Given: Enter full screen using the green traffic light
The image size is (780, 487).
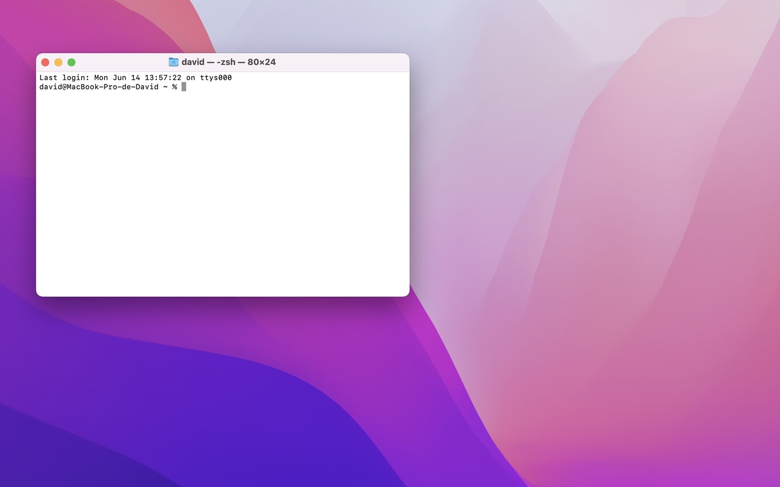Looking at the screenshot, I should [71, 62].
